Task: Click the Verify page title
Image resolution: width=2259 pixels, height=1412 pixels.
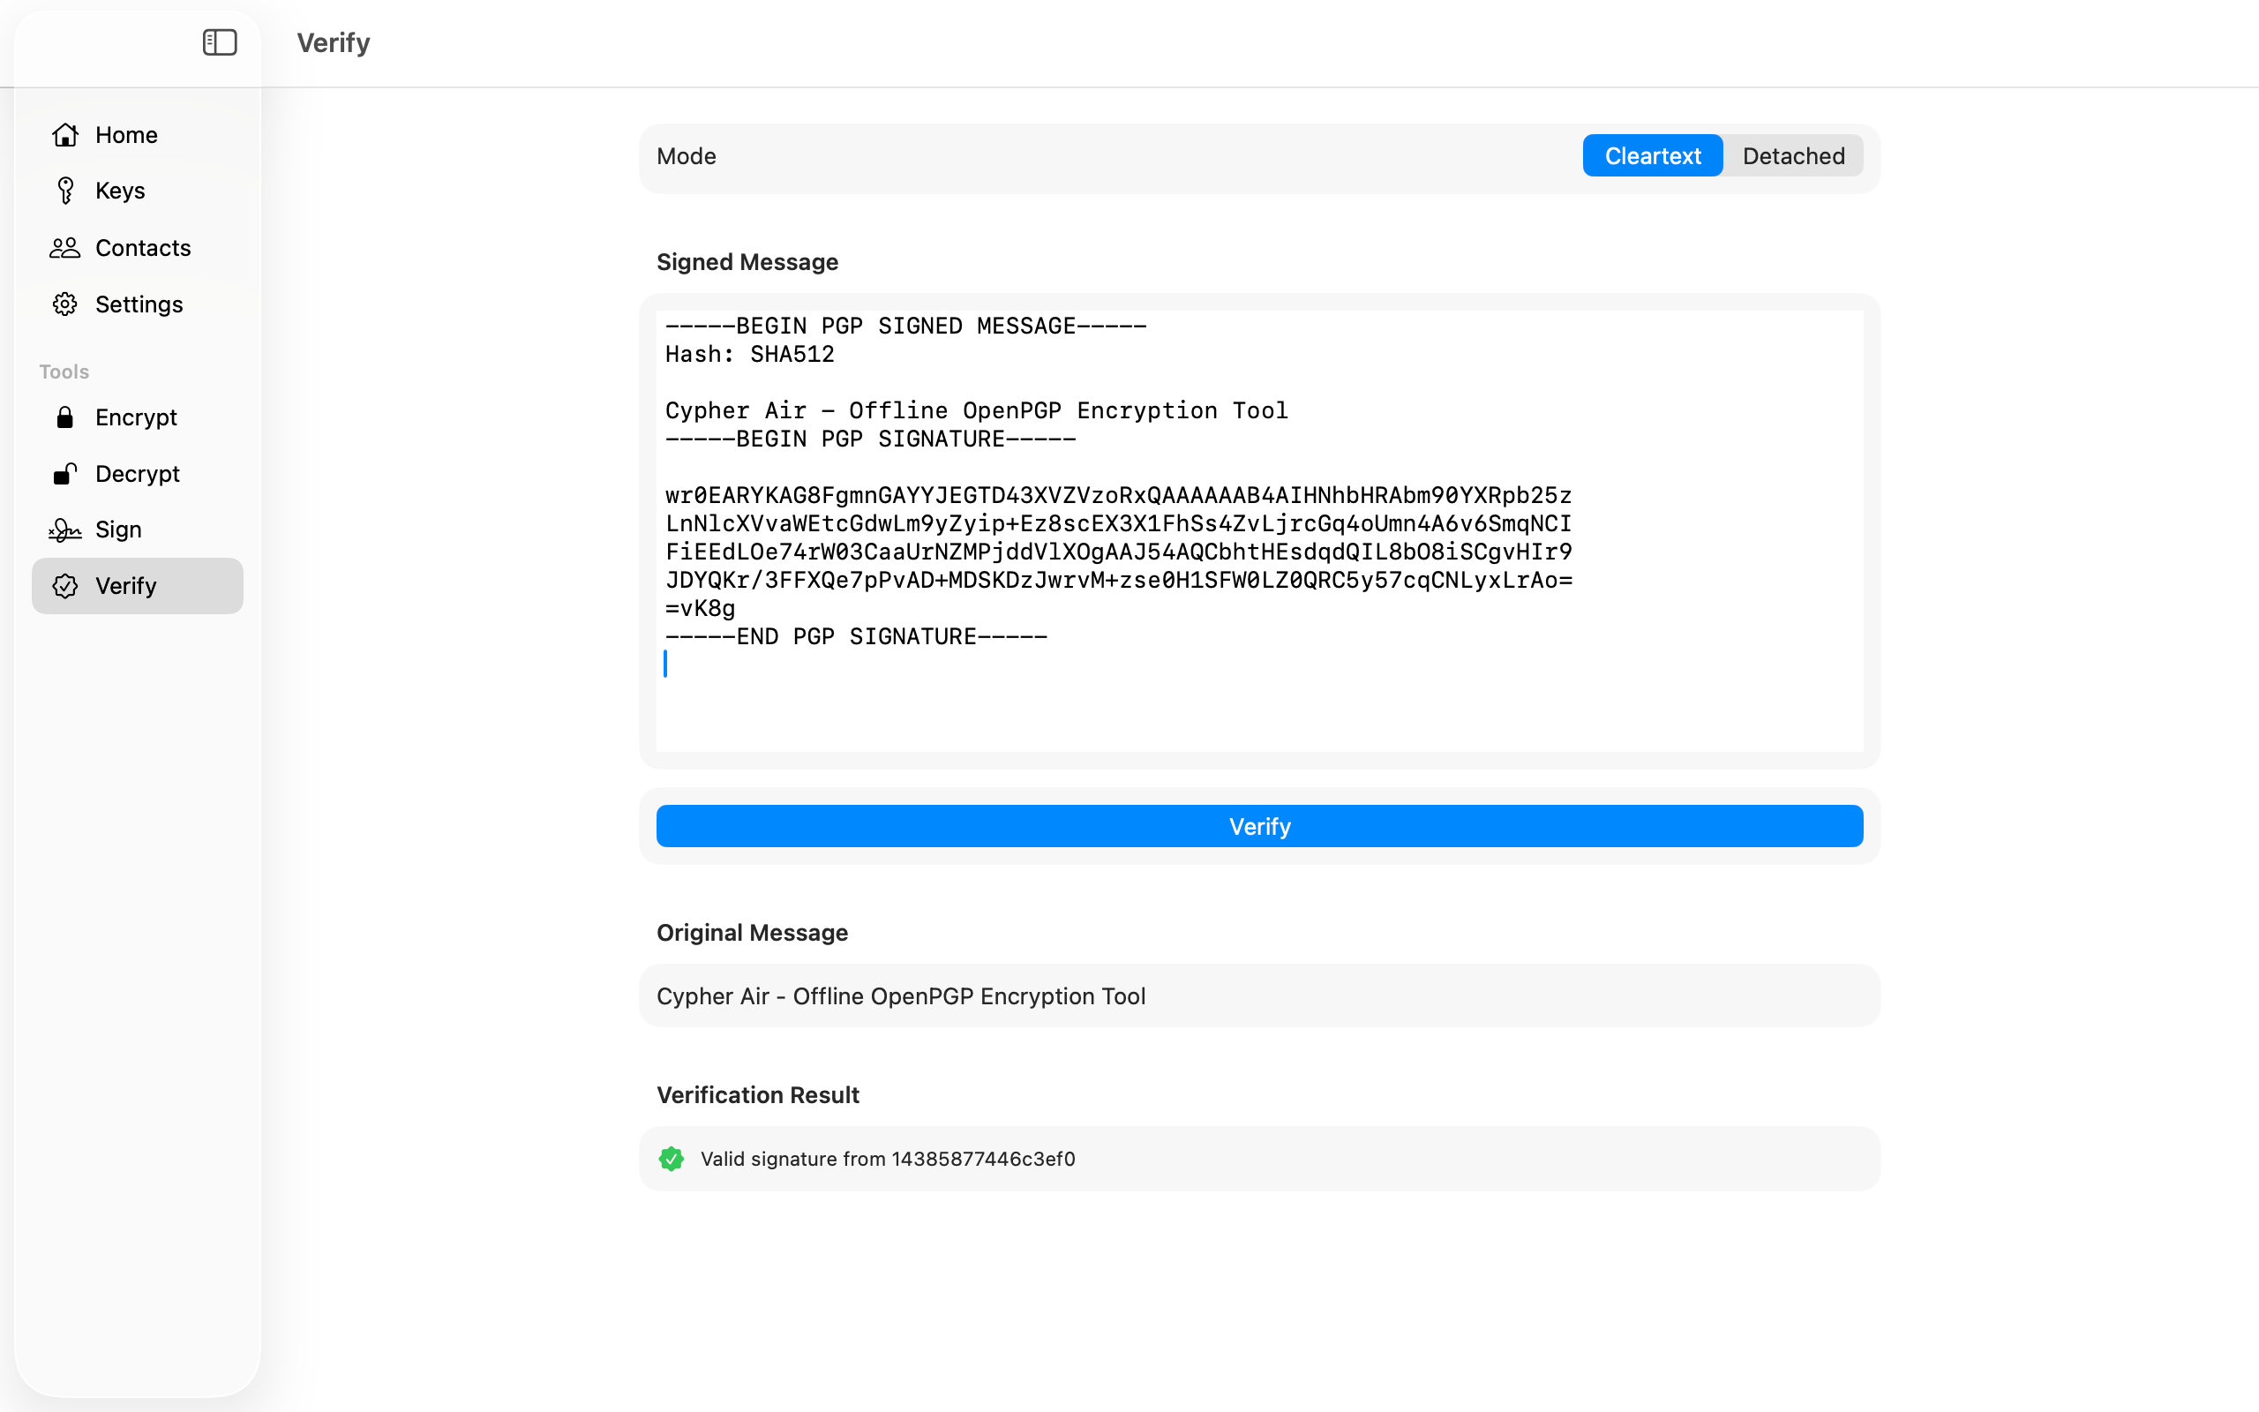Action: click(x=334, y=43)
